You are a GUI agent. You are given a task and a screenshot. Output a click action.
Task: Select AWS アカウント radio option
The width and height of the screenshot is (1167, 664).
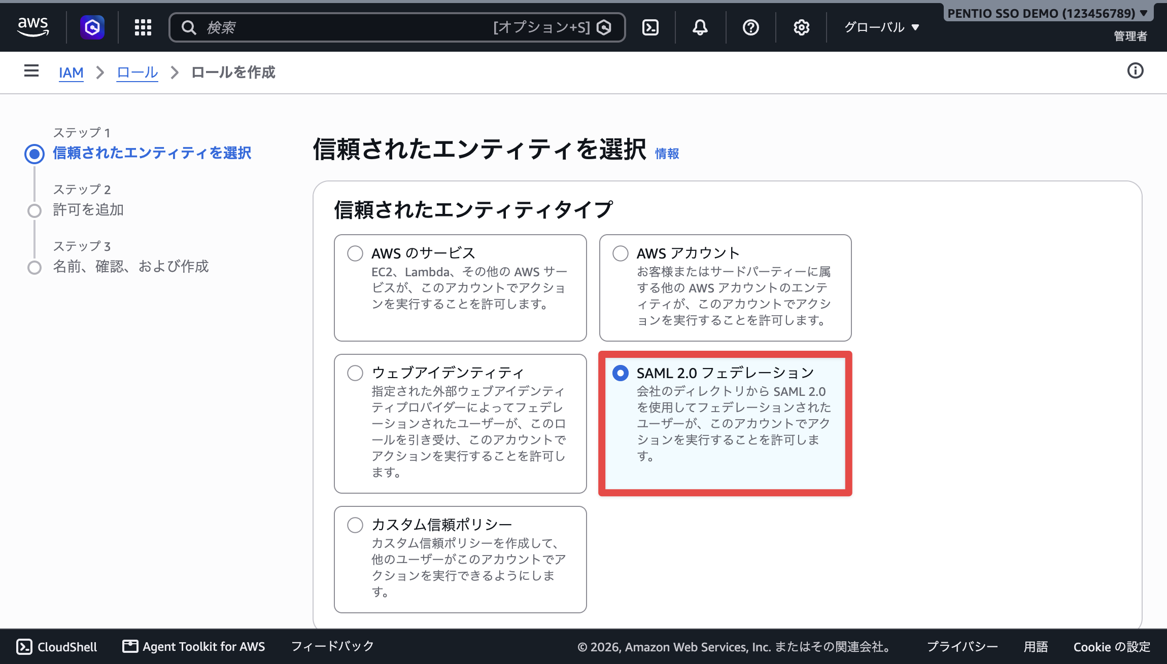[x=621, y=253]
